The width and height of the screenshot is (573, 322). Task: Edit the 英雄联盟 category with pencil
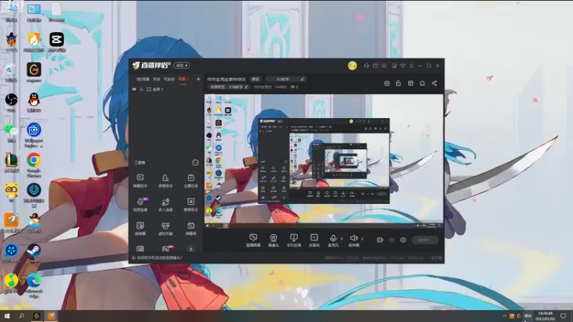click(246, 87)
